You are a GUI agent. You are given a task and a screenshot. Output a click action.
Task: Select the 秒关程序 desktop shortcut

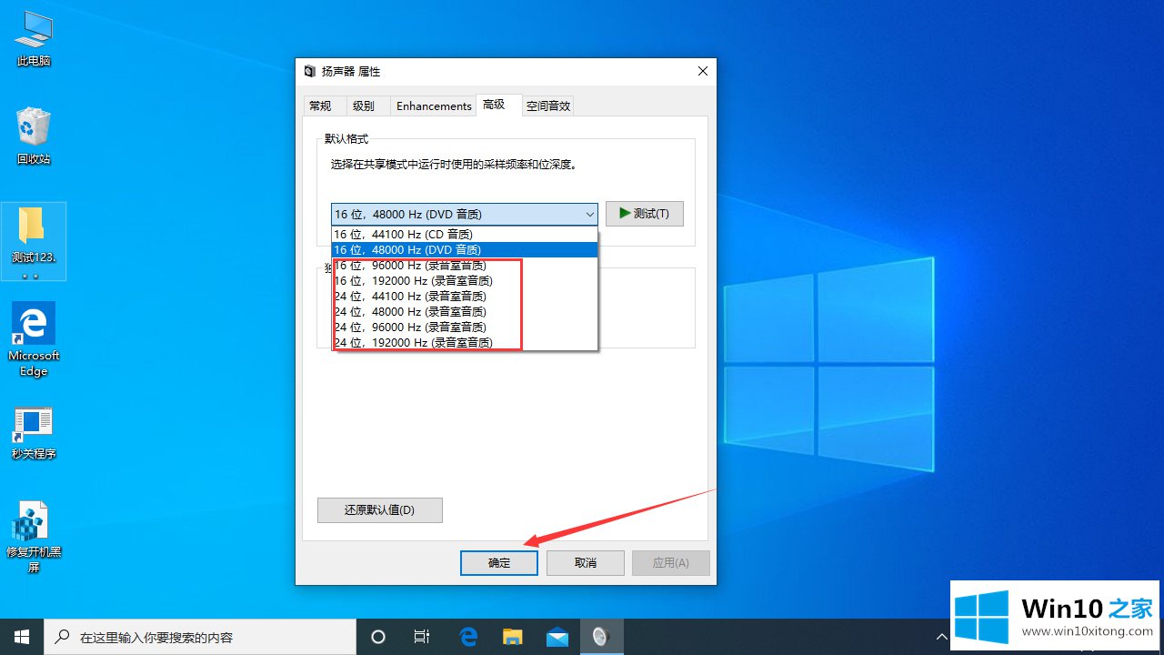pyautogui.click(x=34, y=432)
